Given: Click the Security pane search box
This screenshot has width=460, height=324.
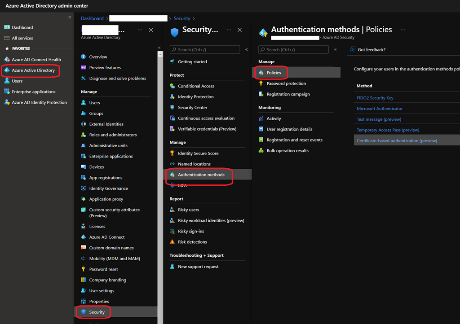Looking at the screenshot, I should [x=204, y=50].
